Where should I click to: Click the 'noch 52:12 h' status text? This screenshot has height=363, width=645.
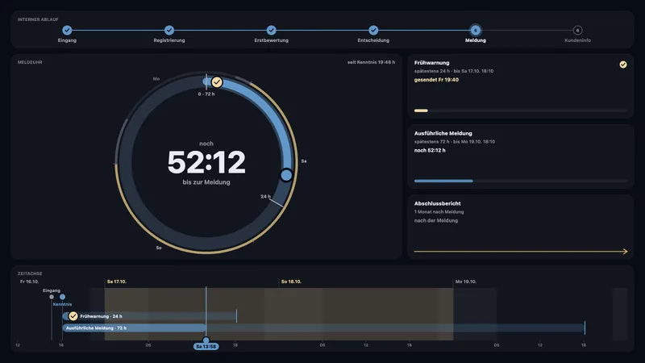[x=430, y=150]
